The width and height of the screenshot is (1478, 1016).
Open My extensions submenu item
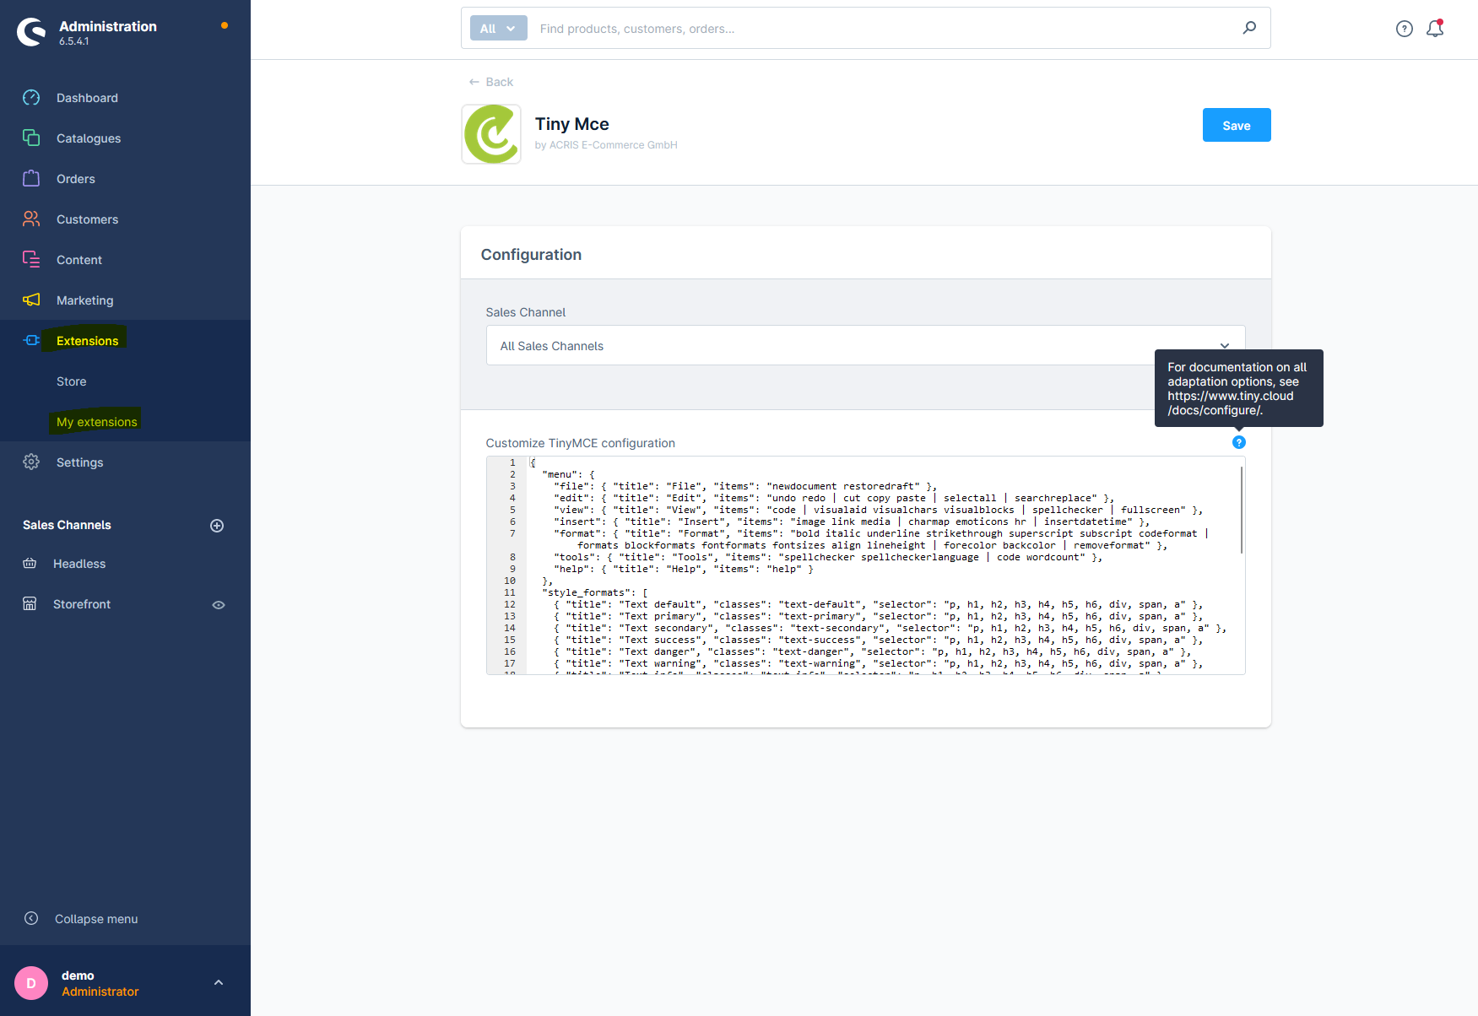click(x=96, y=422)
